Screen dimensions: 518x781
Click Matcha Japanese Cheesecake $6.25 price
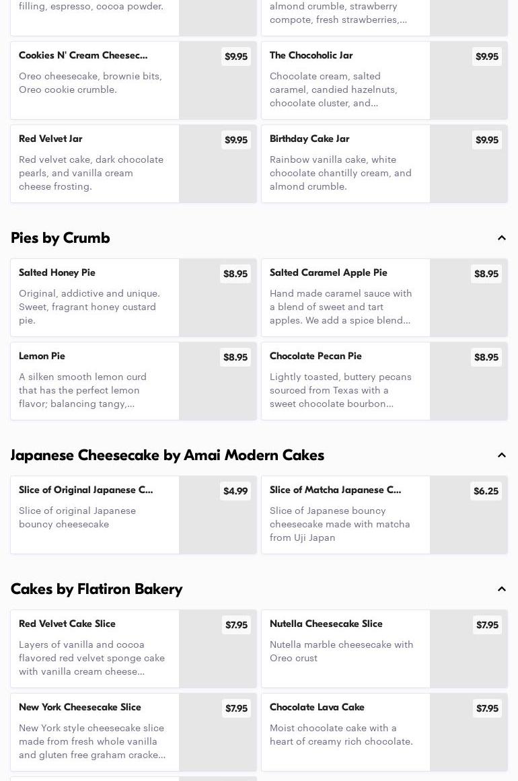pos(486,491)
